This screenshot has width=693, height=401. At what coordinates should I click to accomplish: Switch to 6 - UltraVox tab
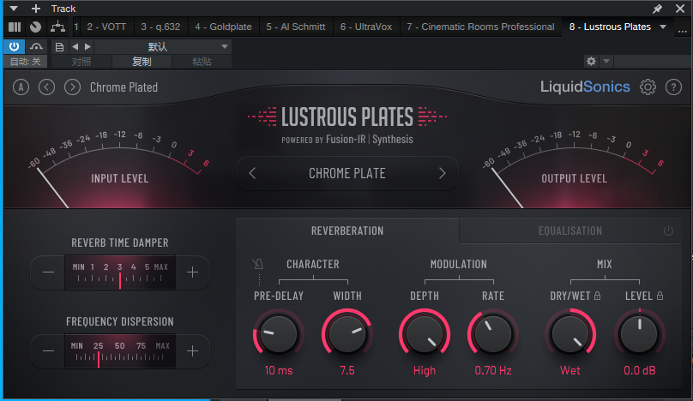(366, 27)
